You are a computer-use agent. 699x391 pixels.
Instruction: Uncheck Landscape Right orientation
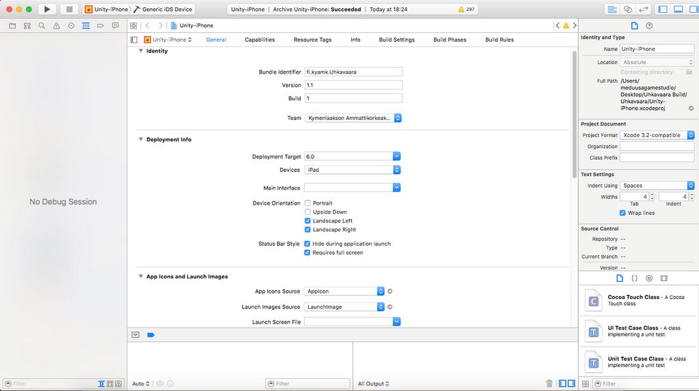coord(307,230)
